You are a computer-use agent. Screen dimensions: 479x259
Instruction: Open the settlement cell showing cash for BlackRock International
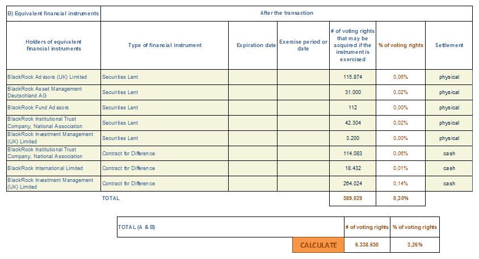point(449,168)
